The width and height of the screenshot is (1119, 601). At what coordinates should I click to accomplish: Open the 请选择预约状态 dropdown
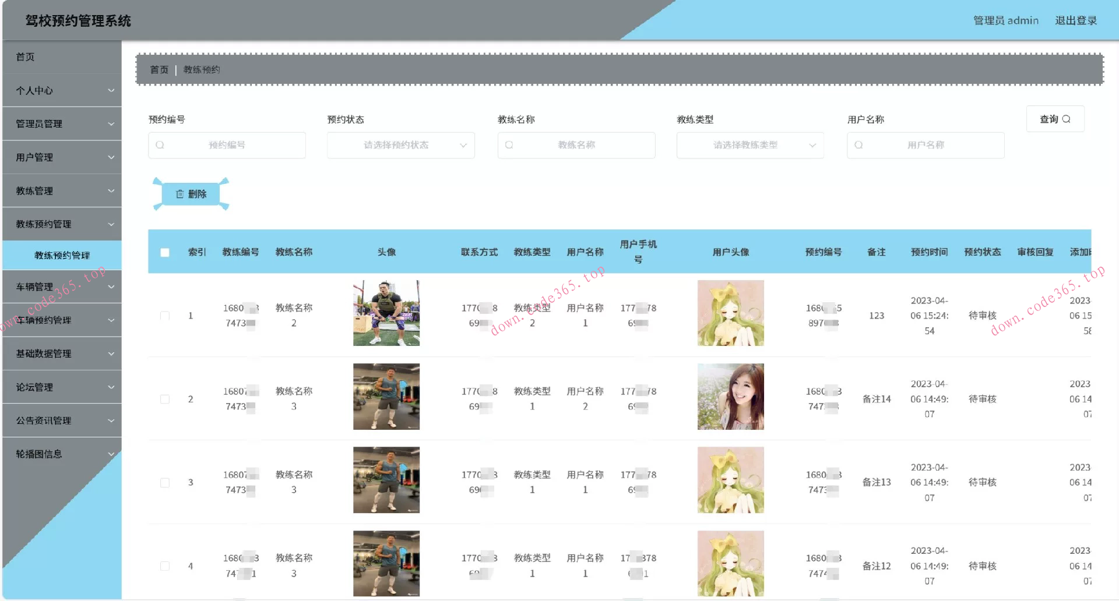tap(400, 145)
